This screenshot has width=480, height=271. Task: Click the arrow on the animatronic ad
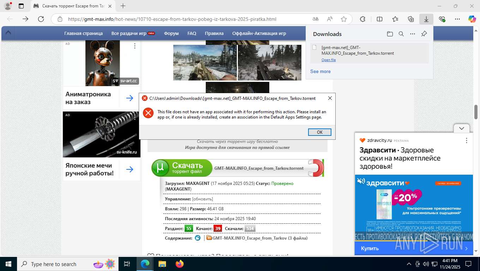pyautogui.click(x=130, y=98)
